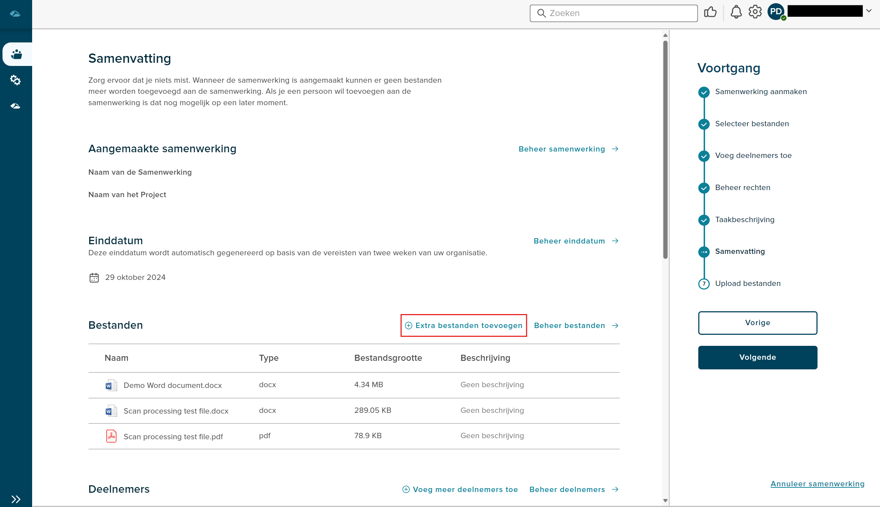Click the search magnifier icon
The height and width of the screenshot is (507, 880).
point(541,13)
